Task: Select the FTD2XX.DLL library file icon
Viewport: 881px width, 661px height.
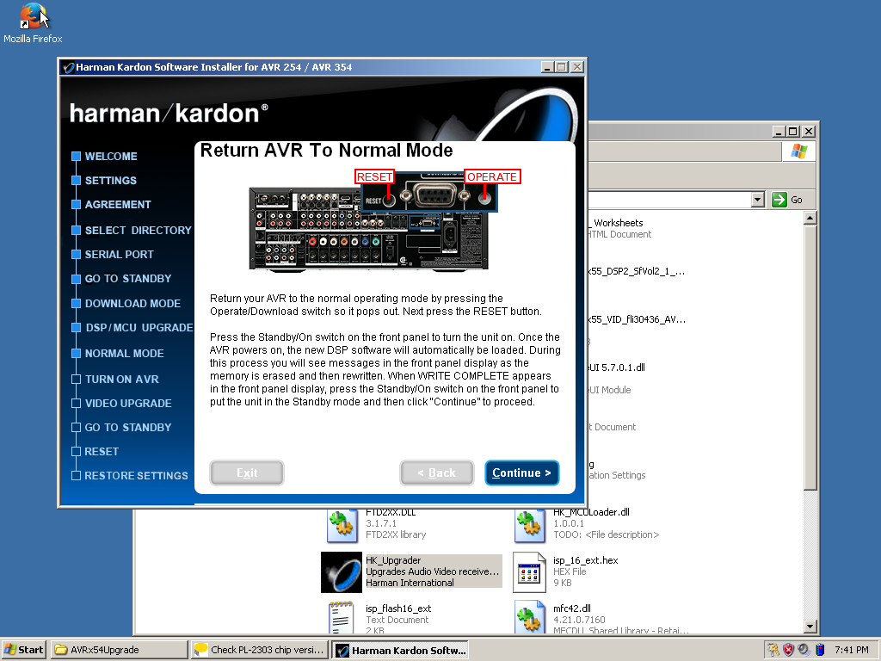Action: (x=342, y=524)
